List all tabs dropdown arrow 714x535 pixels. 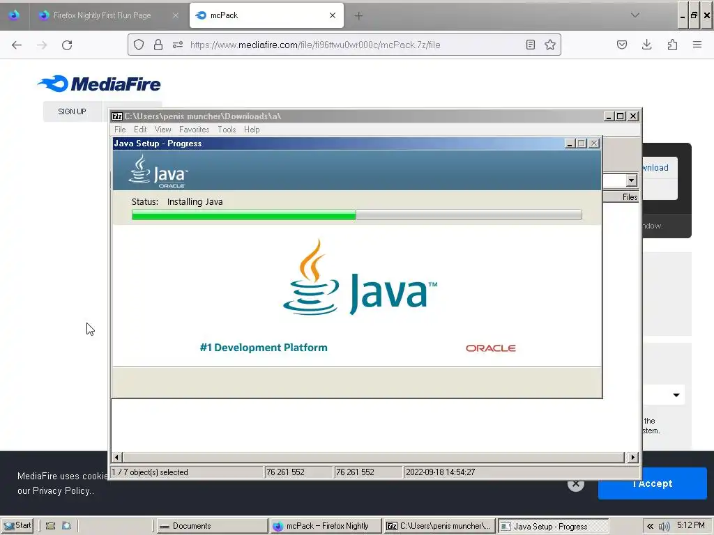point(635,15)
